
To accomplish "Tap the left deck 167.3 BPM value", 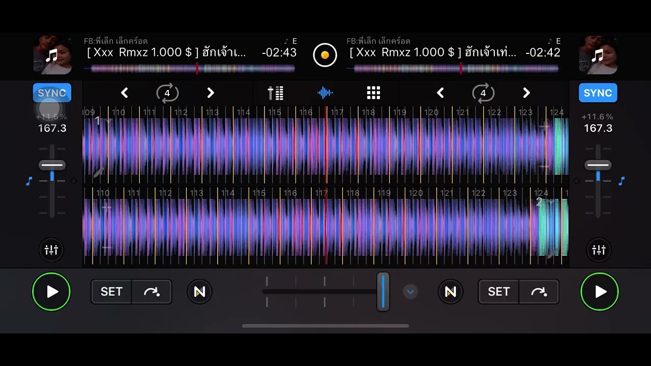I will (x=52, y=128).
